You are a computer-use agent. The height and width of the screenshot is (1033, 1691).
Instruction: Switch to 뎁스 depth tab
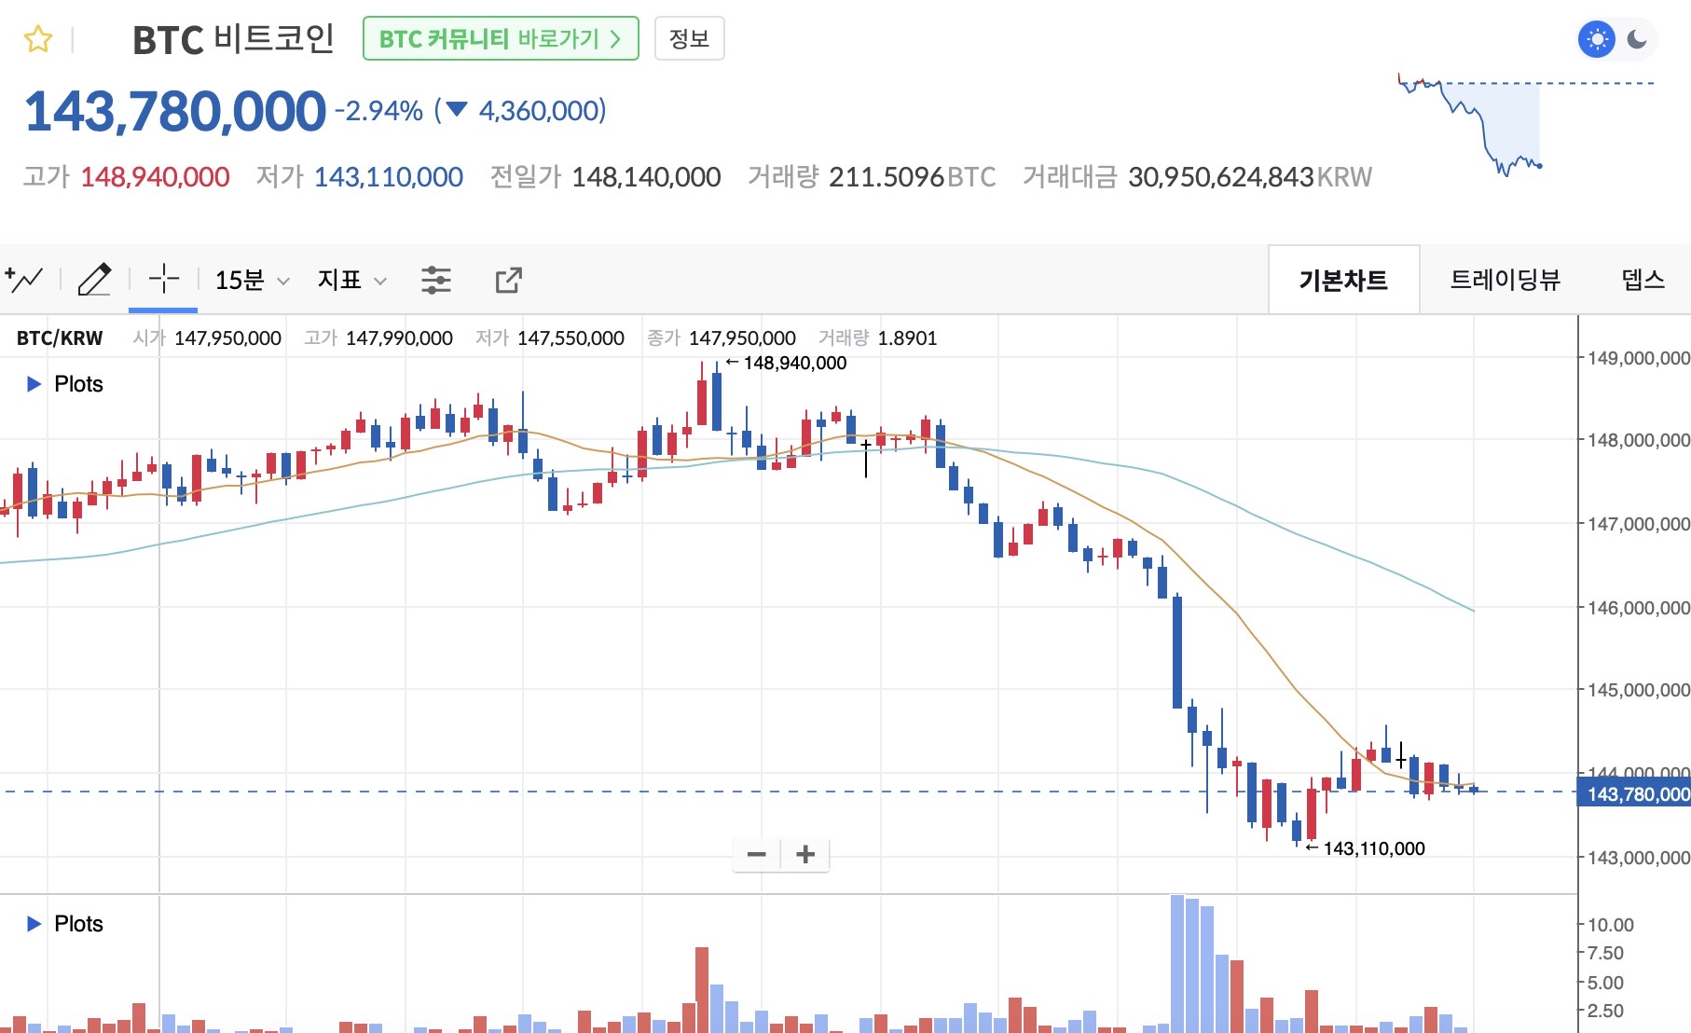(x=1643, y=280)
